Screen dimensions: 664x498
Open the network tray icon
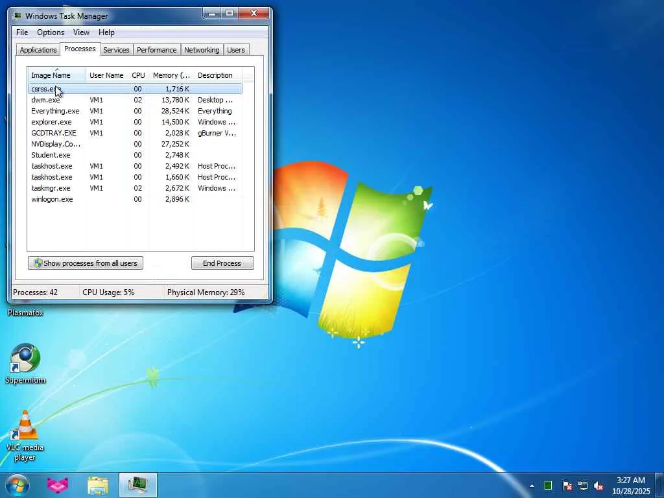tap(583, 486)
